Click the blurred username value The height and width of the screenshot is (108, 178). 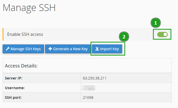pyautogui.click(x=88, y=88)
